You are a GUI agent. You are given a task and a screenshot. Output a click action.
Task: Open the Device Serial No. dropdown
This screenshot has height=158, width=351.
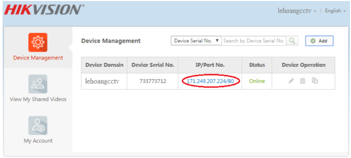(196, 41)
